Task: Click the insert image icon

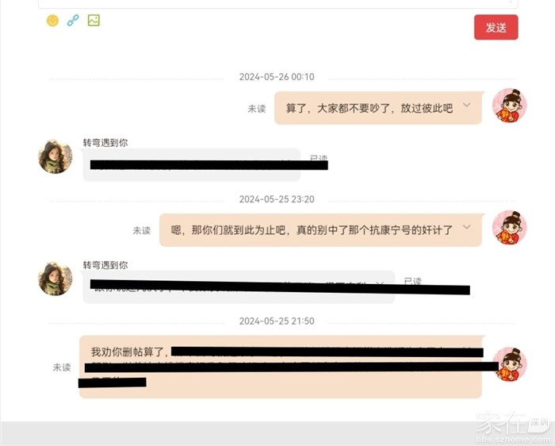Action: point(94,20)
